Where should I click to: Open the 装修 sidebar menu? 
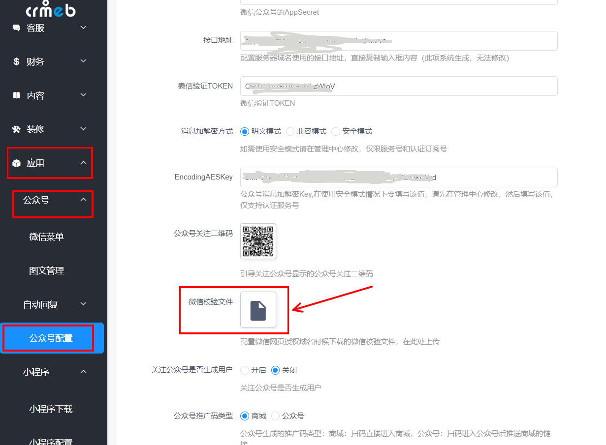[35, 129]
